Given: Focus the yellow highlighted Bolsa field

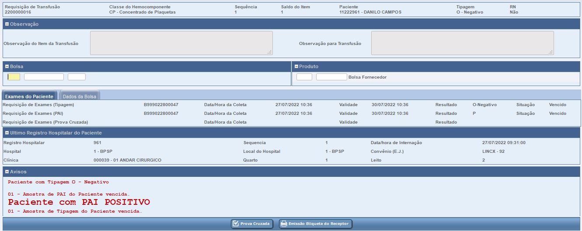Looking at the screenshot, I should tap(14, 77).
